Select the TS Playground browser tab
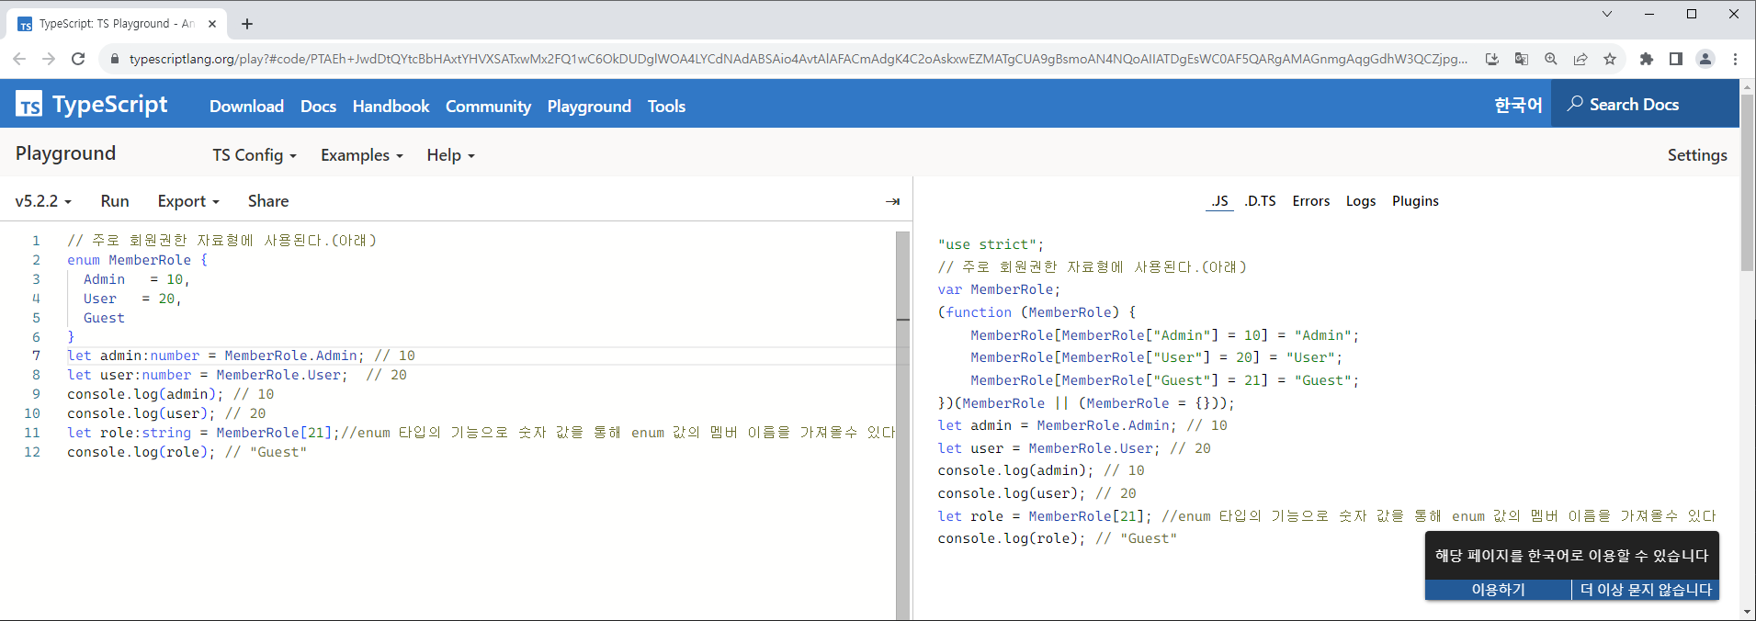The width and height of the screenshot is (1756, 621). [x=117, y=24]
